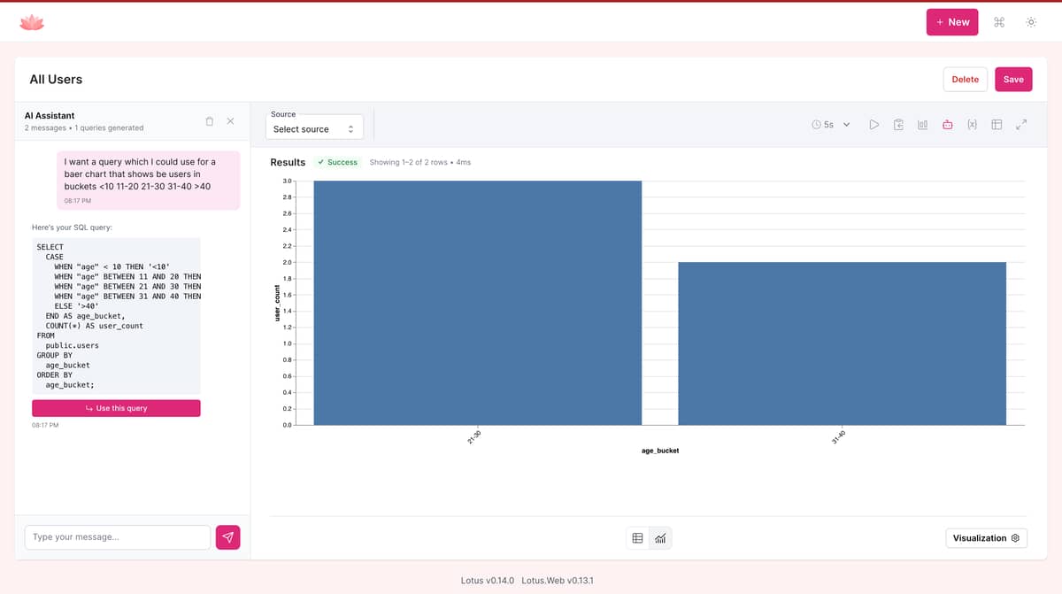Open the command palette icon in header
The image size is (1062, 594).
click(x=999, y=22)
